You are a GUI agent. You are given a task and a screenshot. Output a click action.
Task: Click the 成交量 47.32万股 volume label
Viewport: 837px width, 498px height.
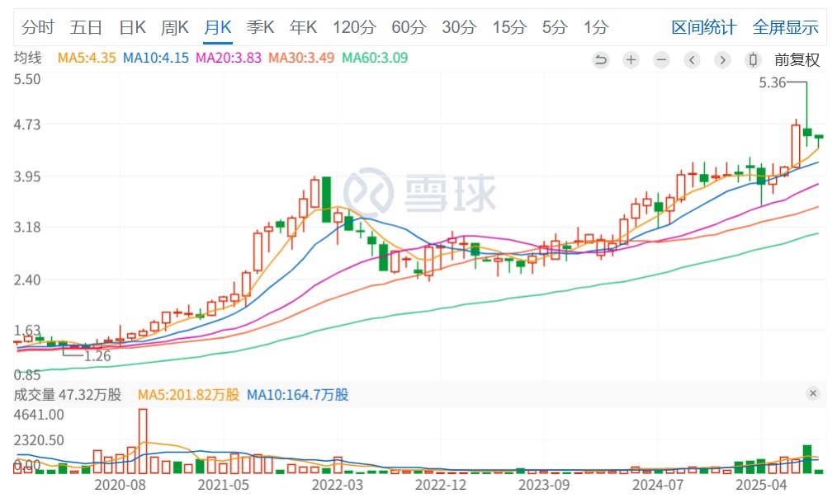point(68,395)
